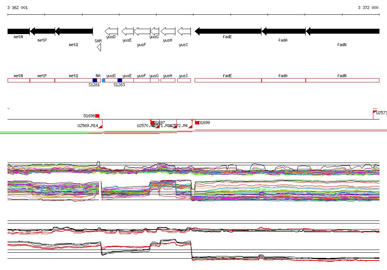387x270 pixels.
Task: Click the D1697 red marker
Action: 152,122
